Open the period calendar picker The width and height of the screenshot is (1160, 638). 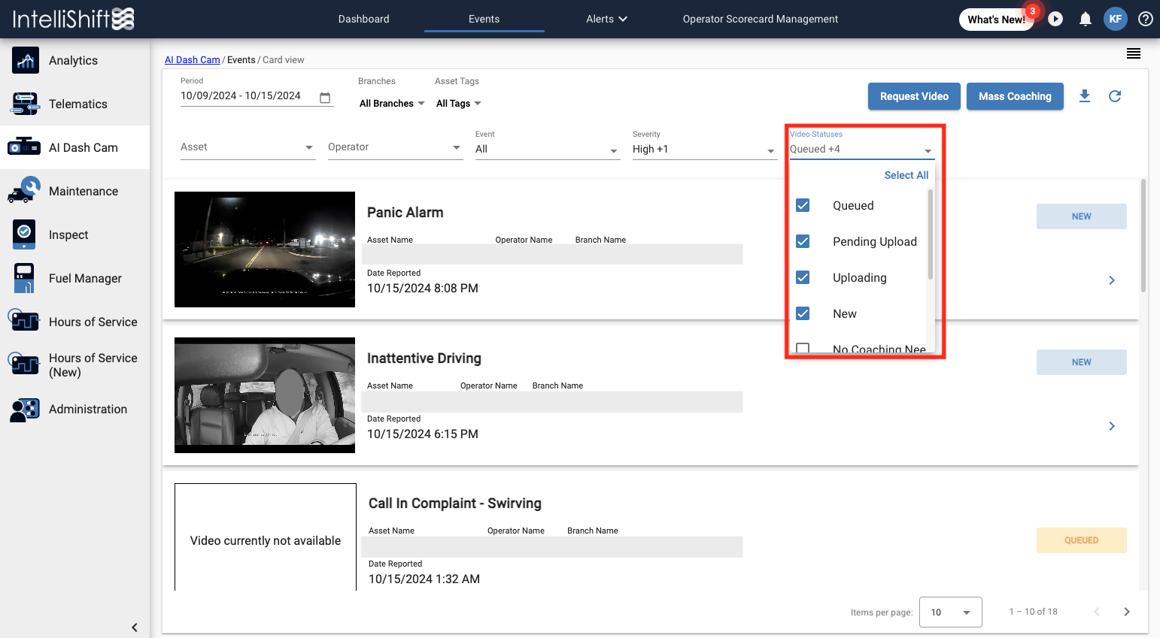click(325, 98)
